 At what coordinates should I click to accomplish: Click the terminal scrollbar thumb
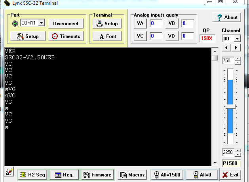pos(215,58)
